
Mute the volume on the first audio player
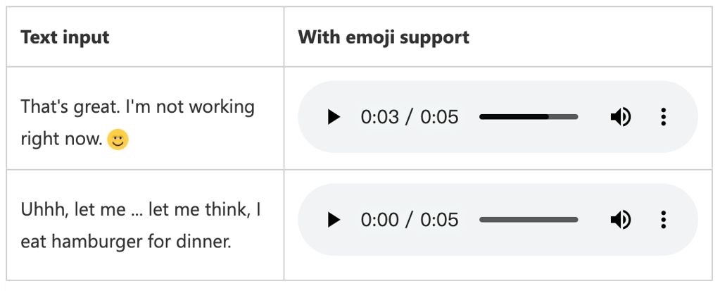620,117
